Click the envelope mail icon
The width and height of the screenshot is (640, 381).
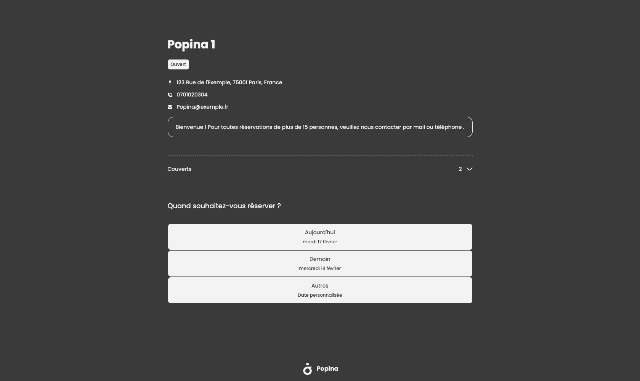tap(170, 107)
